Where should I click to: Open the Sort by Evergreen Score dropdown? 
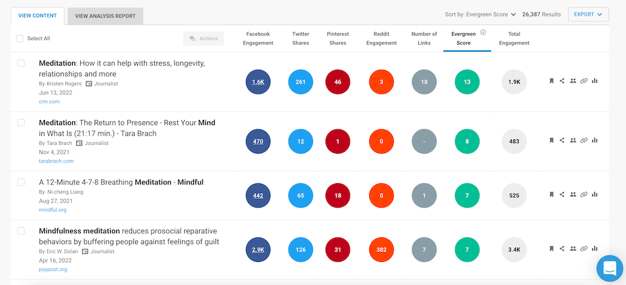point(480,14)
